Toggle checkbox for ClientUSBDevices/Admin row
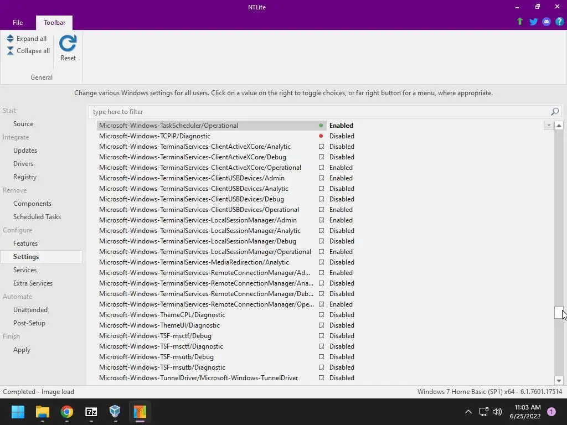 coord(321,178)
